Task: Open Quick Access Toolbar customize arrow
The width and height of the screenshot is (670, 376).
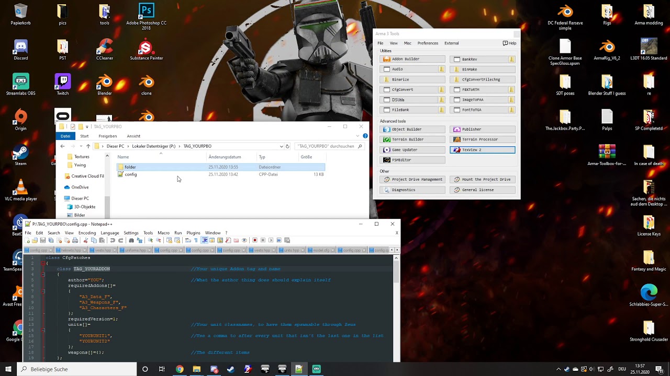Action: pos(87,126)
